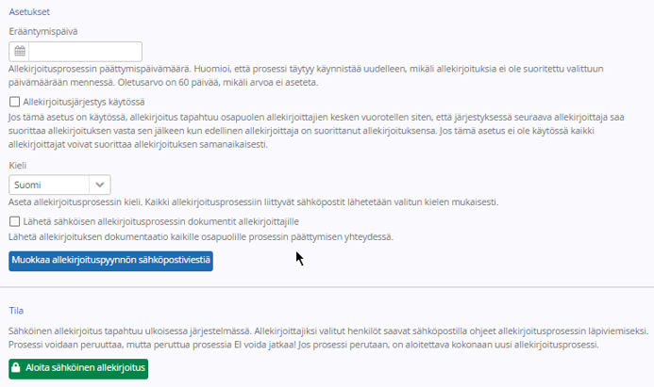Open the calendar icon for Erääntymispäivä
The image size is (654, 387).
pos(19,52)
